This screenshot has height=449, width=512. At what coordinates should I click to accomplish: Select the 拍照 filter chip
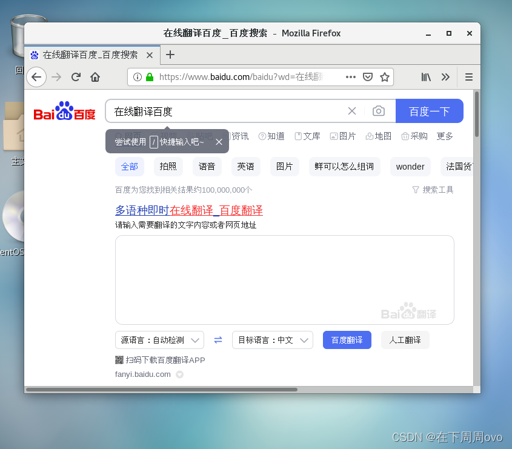[x=168, y=167]
